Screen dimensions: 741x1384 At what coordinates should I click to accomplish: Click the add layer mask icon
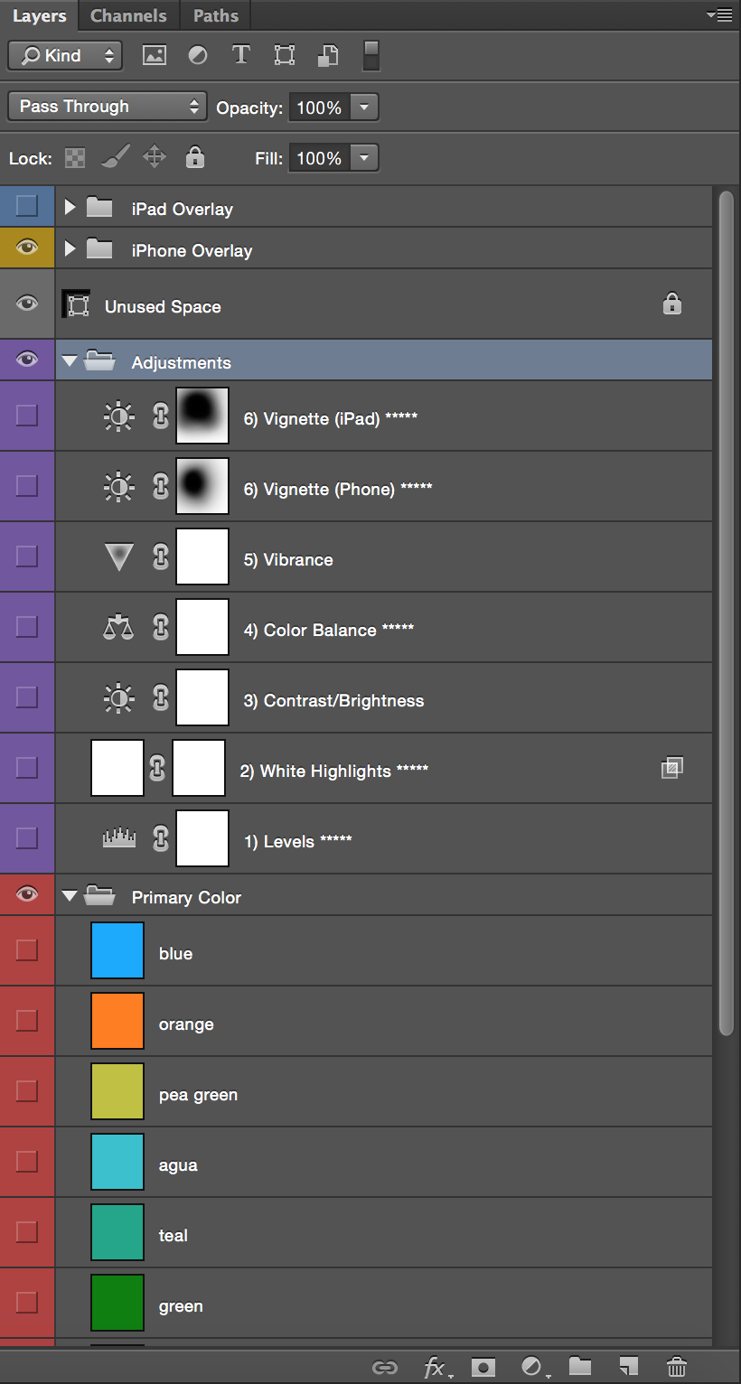(484, 1366)
